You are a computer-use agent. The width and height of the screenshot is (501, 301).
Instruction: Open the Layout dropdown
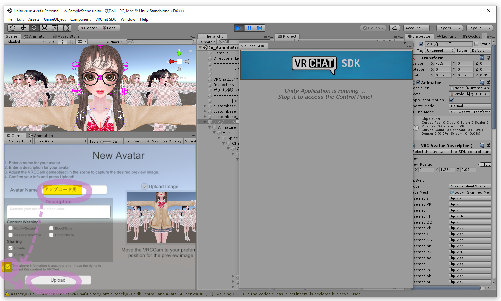(x=479, y=28)
